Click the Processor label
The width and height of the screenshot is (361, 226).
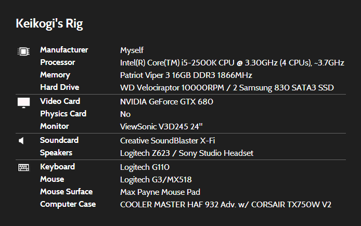pos(58,62)
